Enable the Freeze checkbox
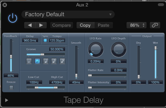 [x=11, y=87]
